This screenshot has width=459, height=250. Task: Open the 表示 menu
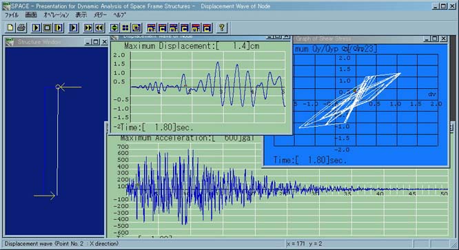(81, 15)
